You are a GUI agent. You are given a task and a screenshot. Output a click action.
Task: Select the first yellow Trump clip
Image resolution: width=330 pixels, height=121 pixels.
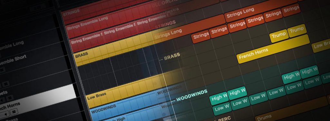click(279, 36)
